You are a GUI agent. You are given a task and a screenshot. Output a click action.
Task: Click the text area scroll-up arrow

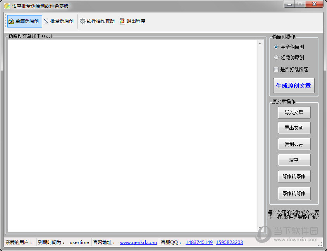point(260,43)
